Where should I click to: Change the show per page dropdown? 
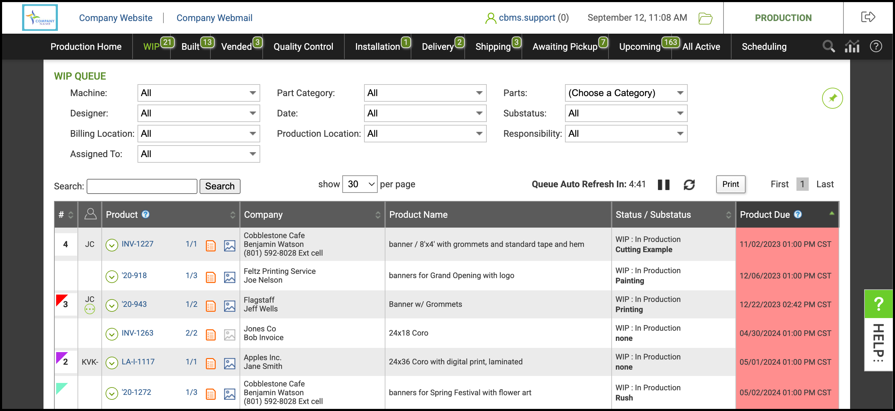(360, 184)
